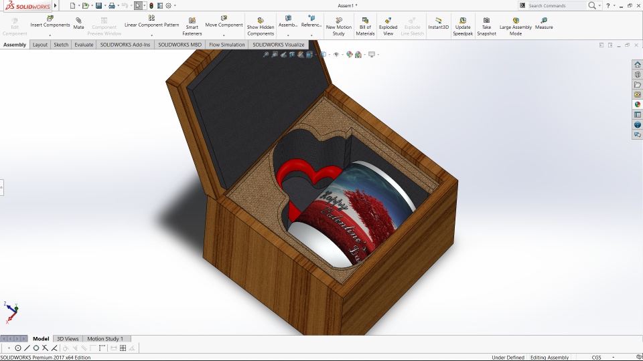Take Snapshot of the assembly
643x361 pixels.
[486, 21]
